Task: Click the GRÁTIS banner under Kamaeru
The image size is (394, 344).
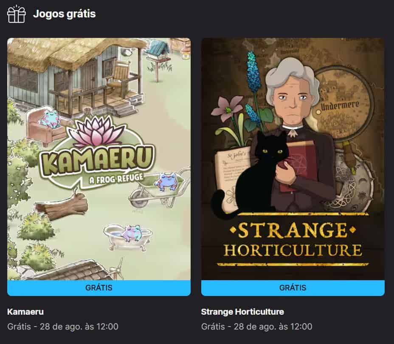Action: (99, 288)
